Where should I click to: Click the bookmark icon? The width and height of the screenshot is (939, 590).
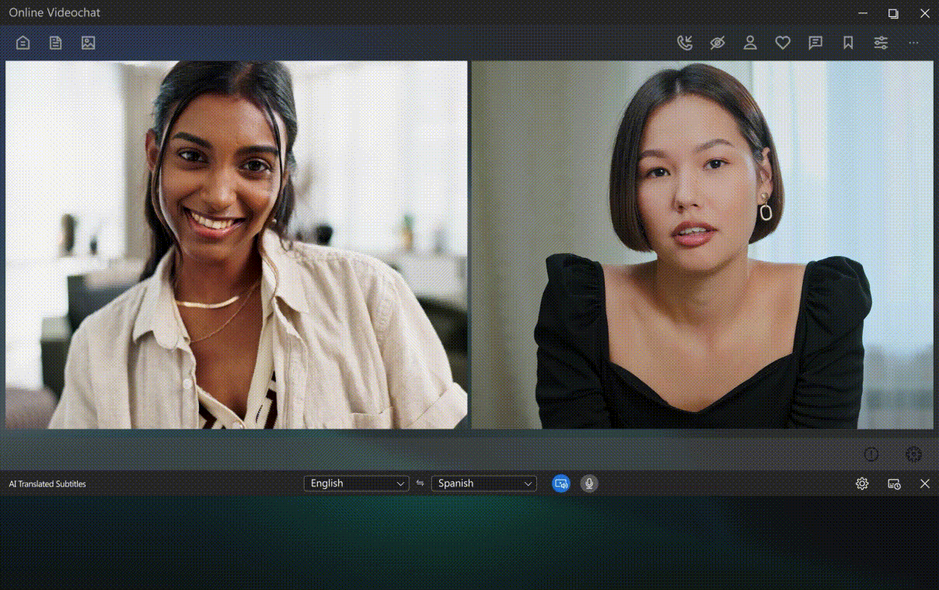(x=848, y=43)
